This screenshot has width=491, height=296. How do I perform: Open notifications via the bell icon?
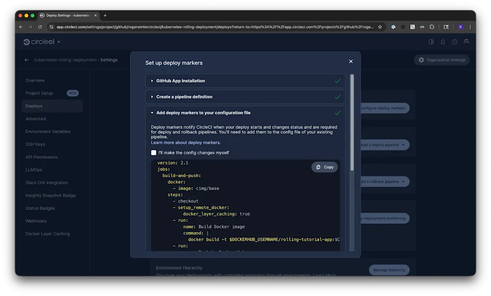coord(443,42)
